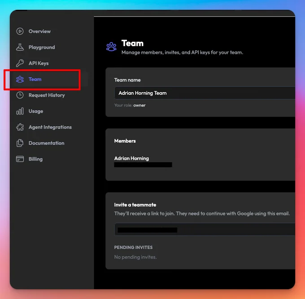The height and width of the screenshot is (299, 305).
Task: Click the Adrian Horning member name
Action: (x=131, y=158)
